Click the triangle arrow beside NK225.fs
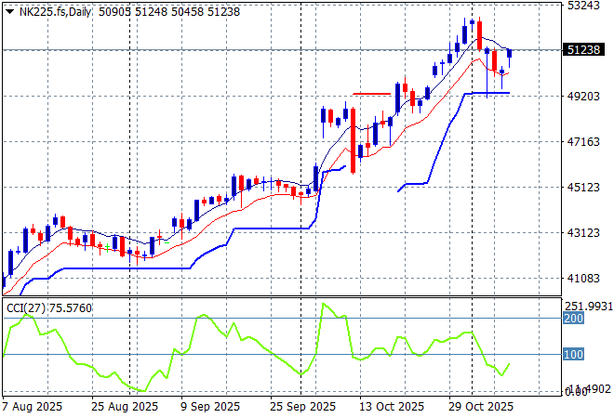Image resolution: width=614 pixels, height=418 pixels. (9, 9)
